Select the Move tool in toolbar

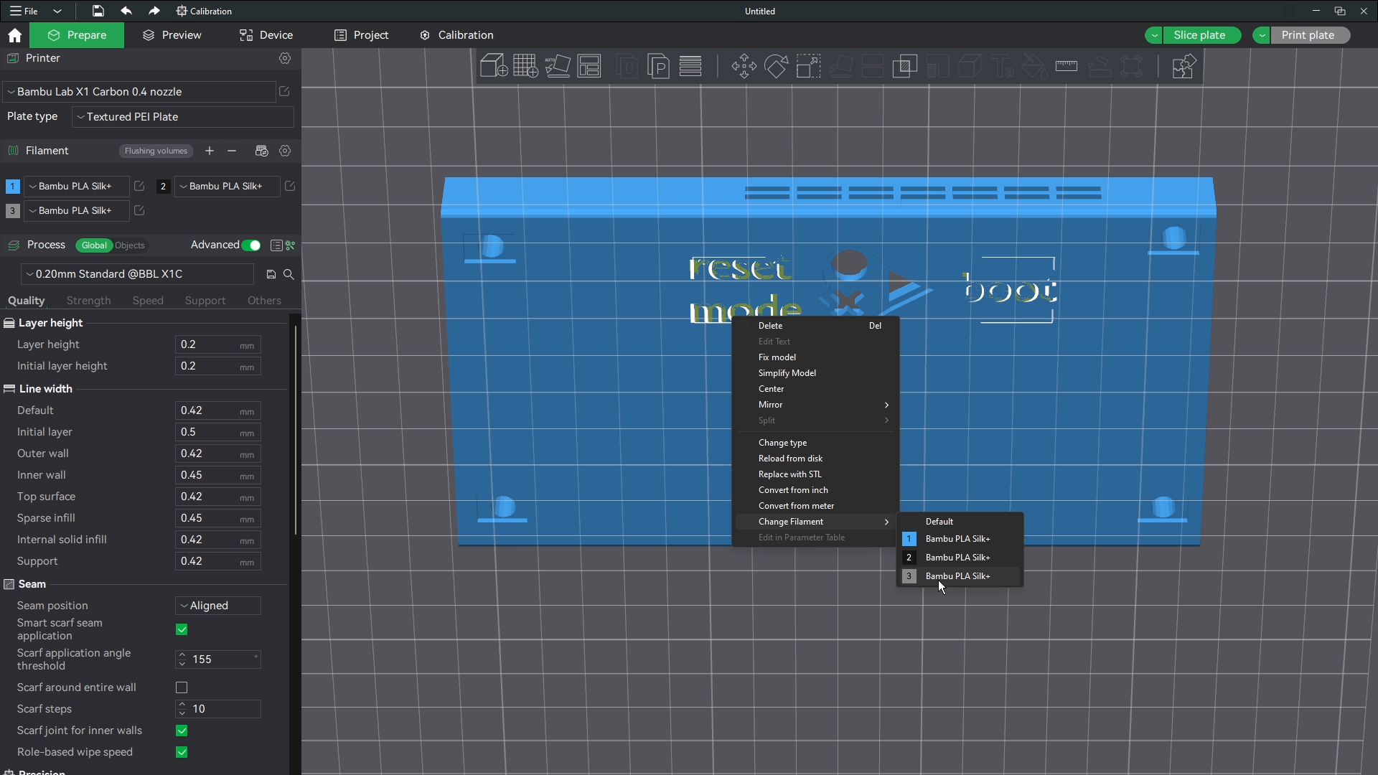[x=744, y=66]
